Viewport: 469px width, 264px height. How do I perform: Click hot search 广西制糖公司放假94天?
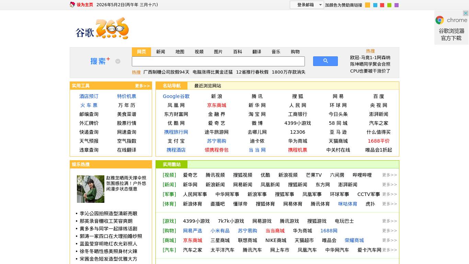(x=167, y=72)
